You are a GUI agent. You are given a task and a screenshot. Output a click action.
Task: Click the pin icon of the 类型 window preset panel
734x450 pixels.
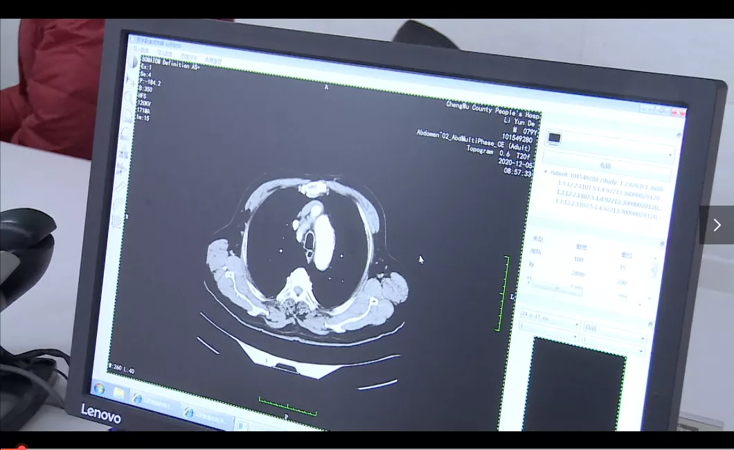point(662,244)
